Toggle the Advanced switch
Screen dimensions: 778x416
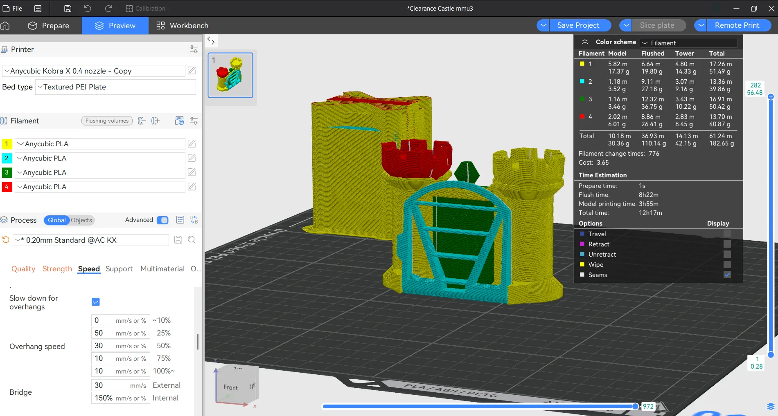tap(162, 220)
